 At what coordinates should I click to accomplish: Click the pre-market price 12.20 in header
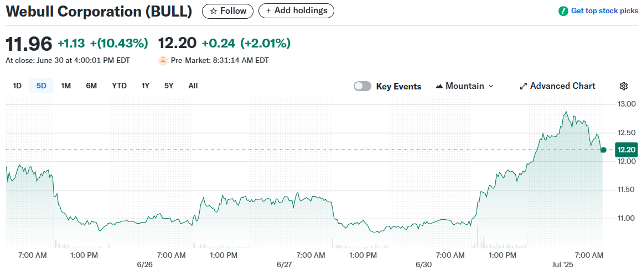coord(177,43)
